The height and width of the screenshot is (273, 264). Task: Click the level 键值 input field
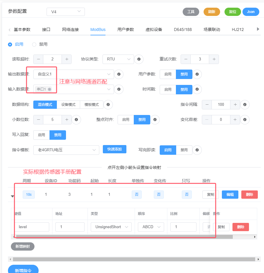32,227
